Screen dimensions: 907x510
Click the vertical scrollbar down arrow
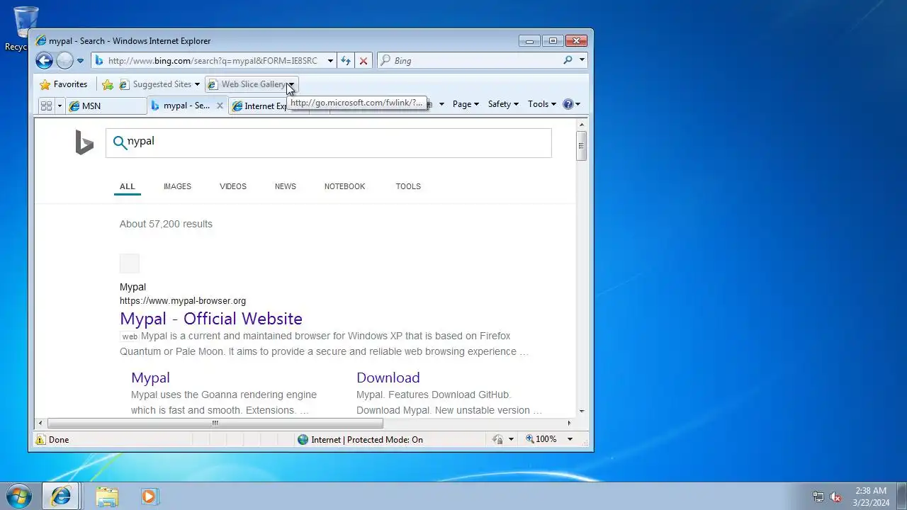click(x=582, y=411)
